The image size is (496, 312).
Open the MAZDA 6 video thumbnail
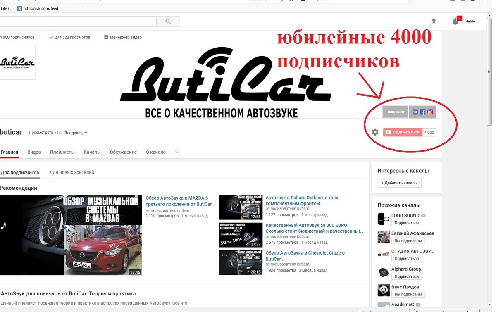[x=71, y=235]
